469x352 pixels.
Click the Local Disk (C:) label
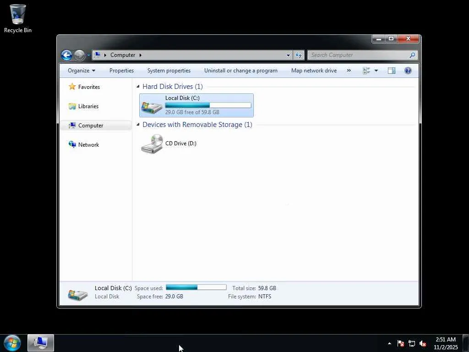[x=182, y=98]
